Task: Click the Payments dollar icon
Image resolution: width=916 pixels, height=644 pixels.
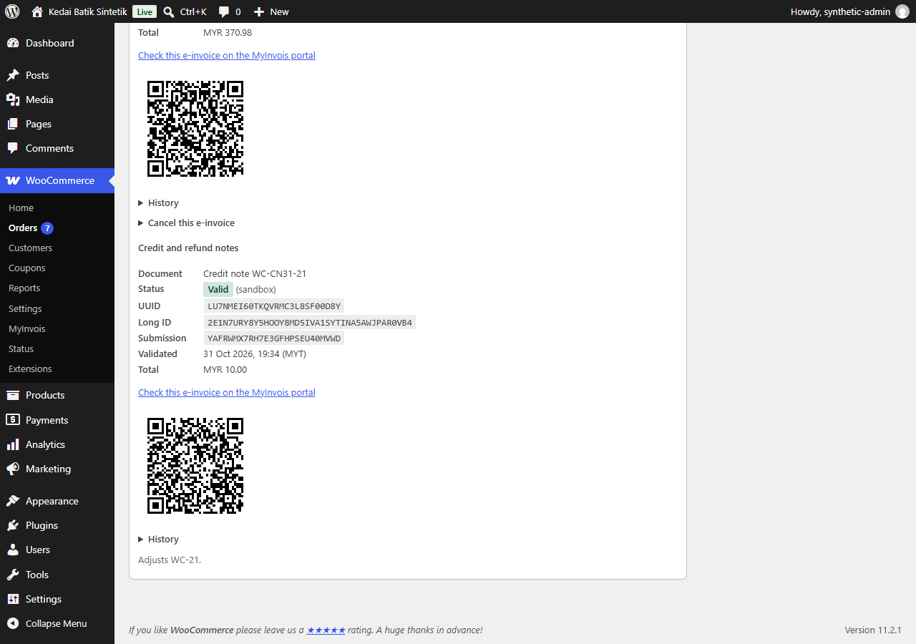Action: tap(13, 420)
